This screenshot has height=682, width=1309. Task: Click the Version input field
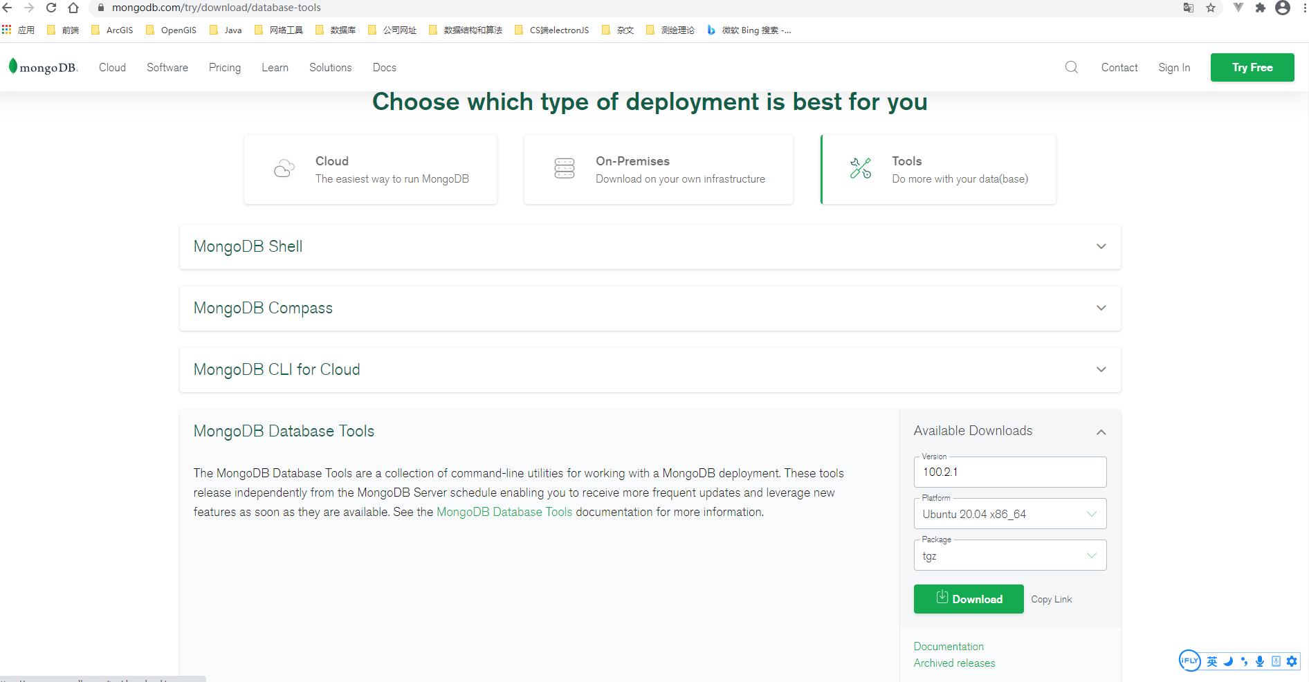click(x=1009, y=472)
